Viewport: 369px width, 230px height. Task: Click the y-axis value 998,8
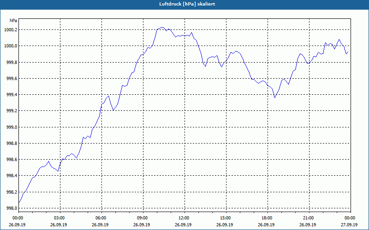pyautogui.click(x=12, y=144)
